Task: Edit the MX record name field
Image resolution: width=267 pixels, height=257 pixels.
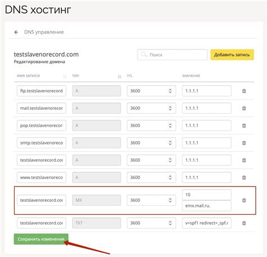Action: 42,200
